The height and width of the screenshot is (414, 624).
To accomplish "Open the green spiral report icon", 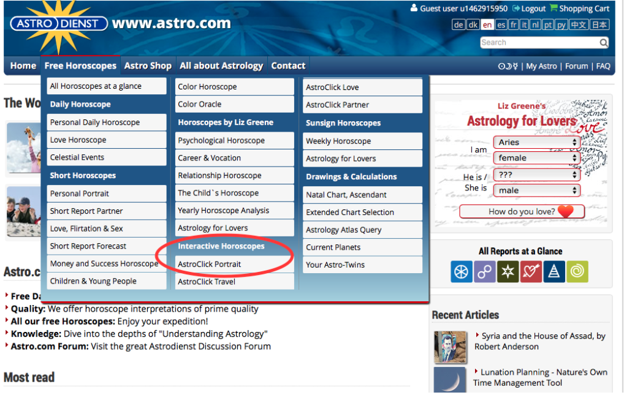I will tap(577, 272).
